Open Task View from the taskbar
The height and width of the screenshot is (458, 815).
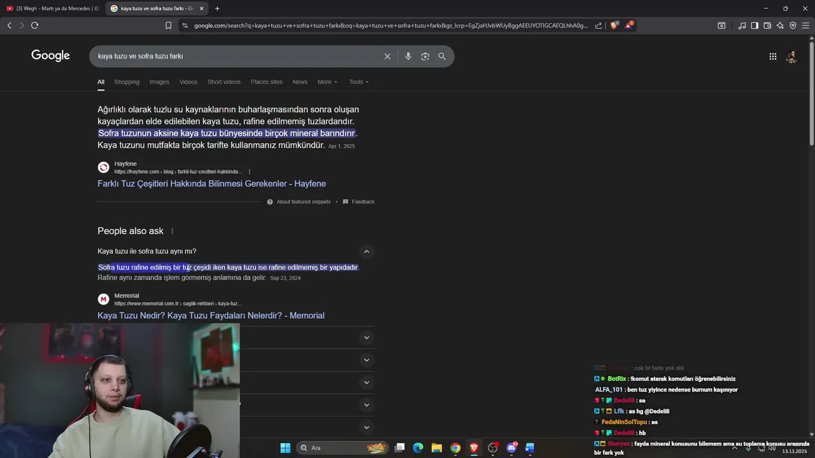click(x=399, y=448)
